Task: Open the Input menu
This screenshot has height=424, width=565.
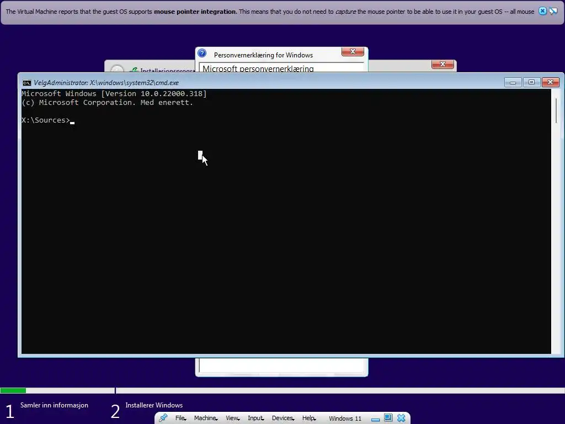Action: click(x=256, y=418)
